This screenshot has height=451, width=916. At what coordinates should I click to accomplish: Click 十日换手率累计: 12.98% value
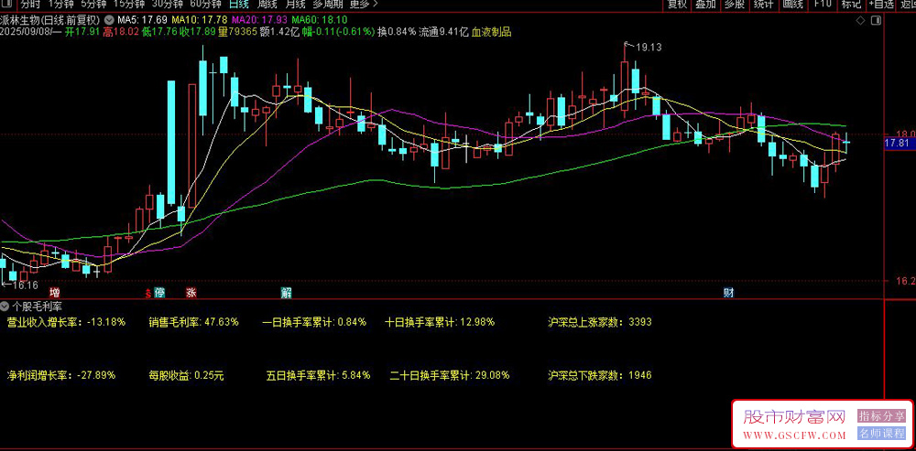[x=441, y=322]
